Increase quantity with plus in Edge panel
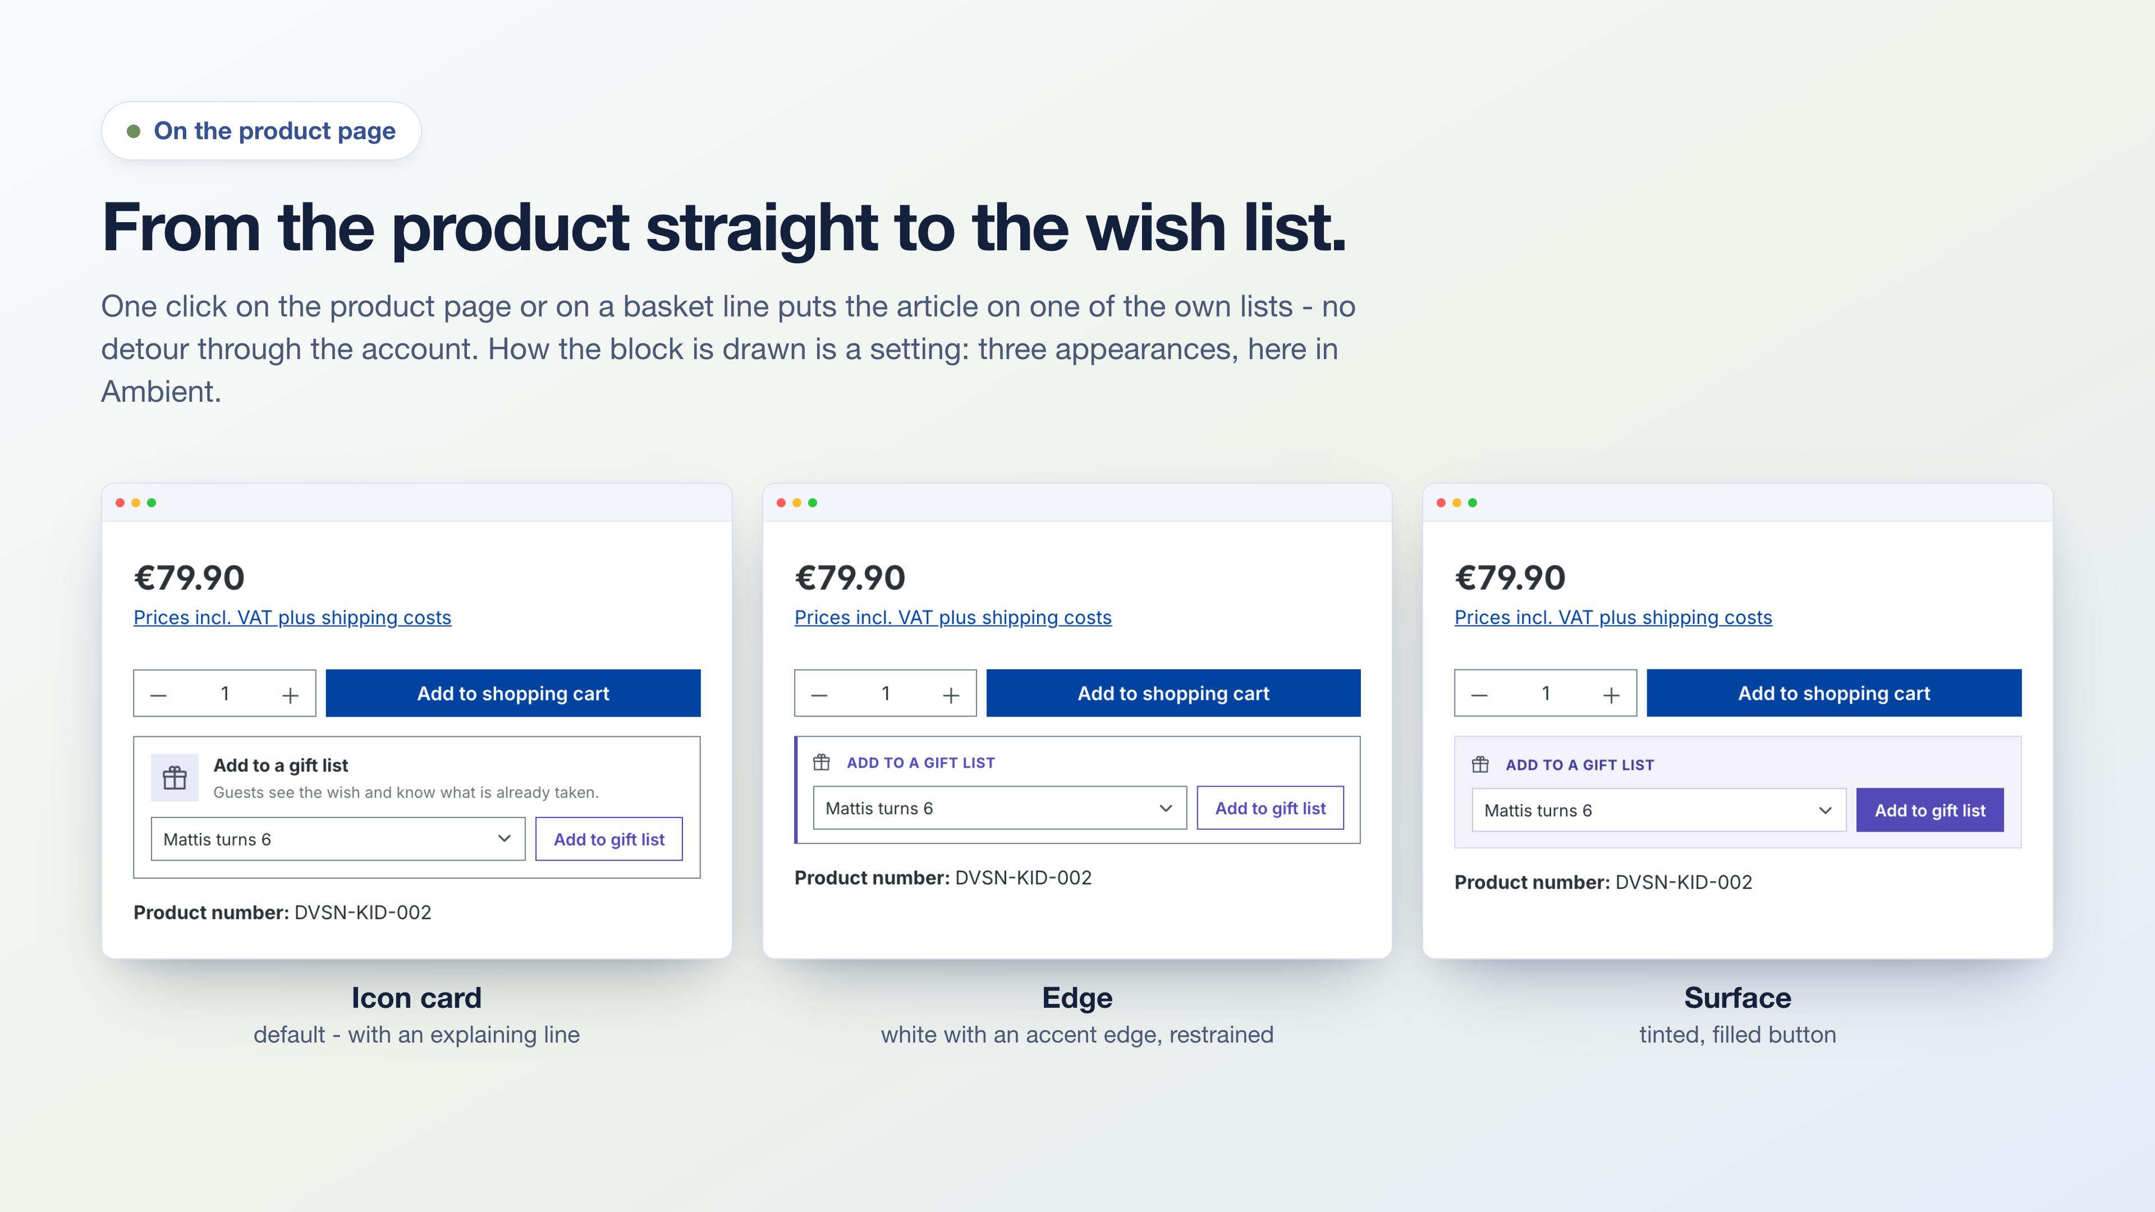 point(951,694)
